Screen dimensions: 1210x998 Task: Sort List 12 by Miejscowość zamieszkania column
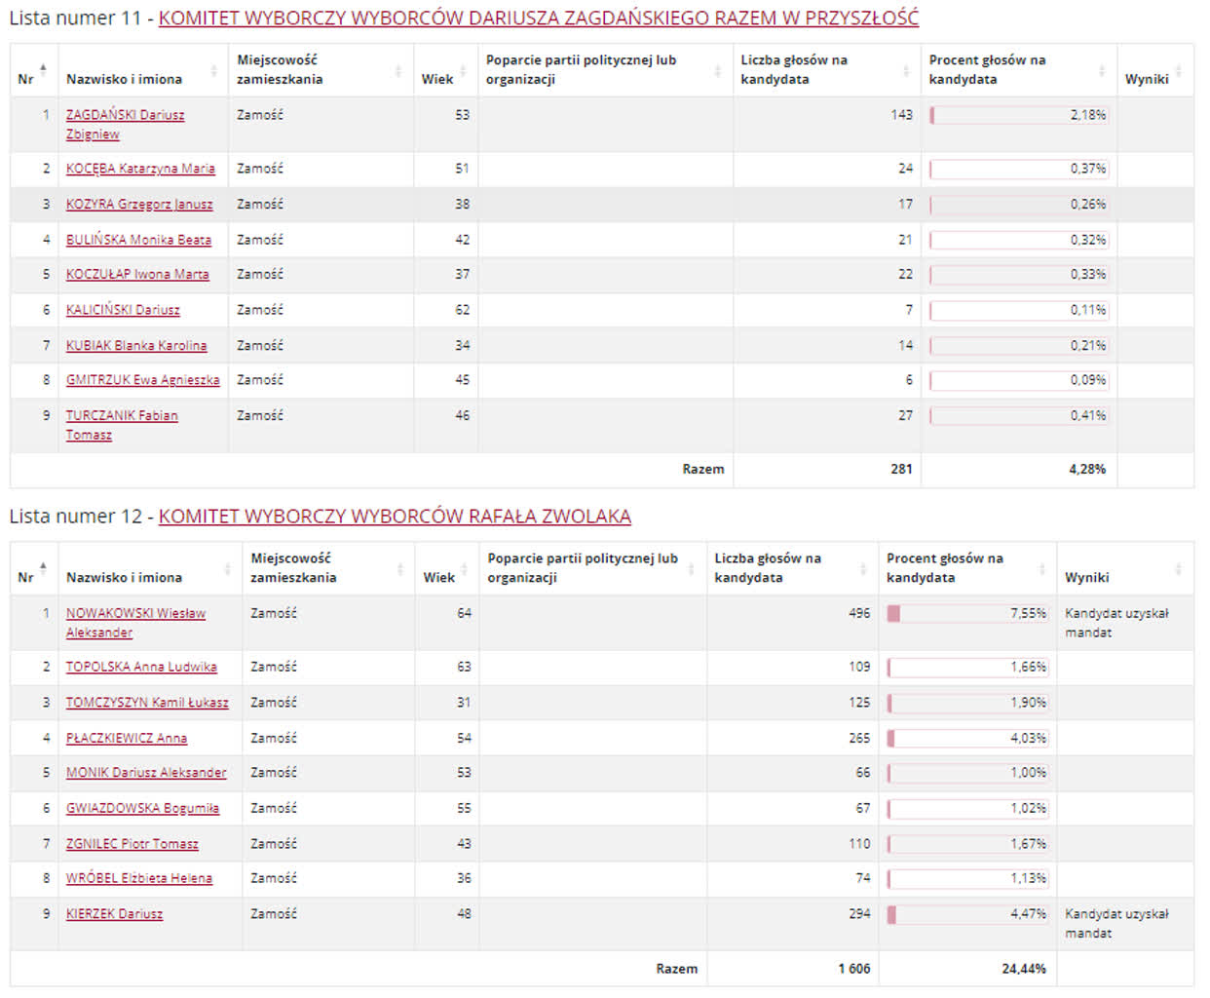coord(399,569)
